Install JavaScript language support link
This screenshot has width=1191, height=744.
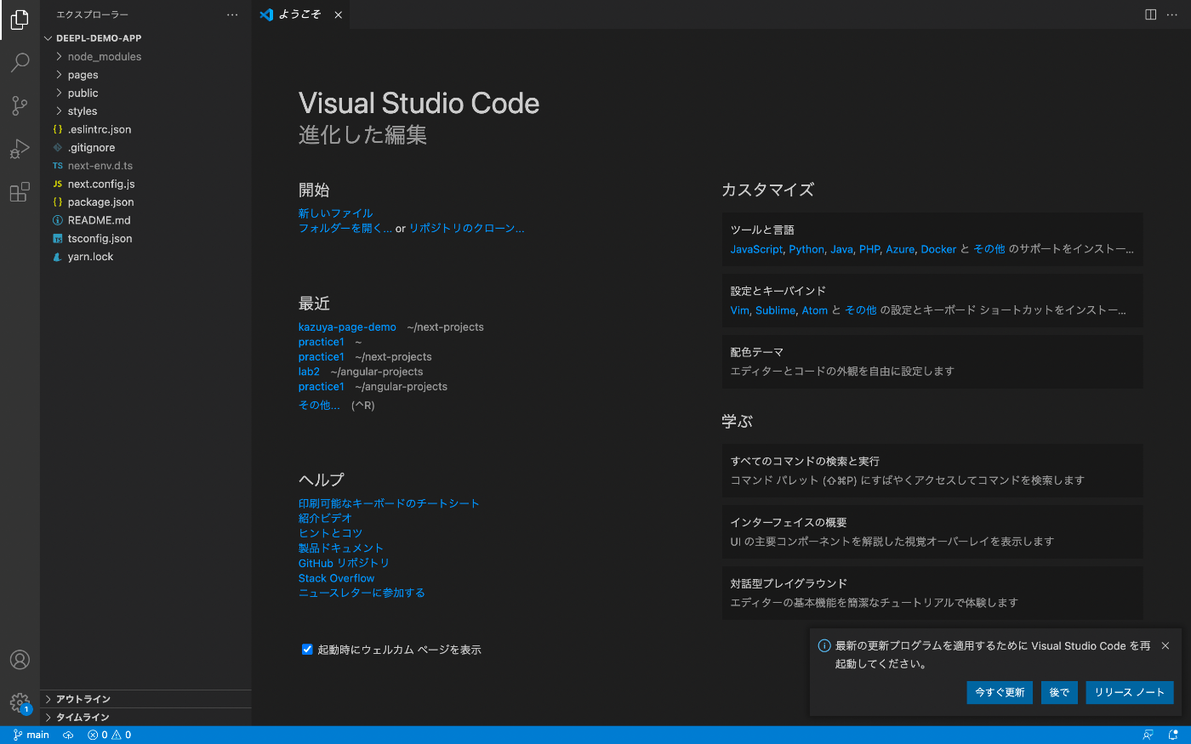(x=756, y=249)
